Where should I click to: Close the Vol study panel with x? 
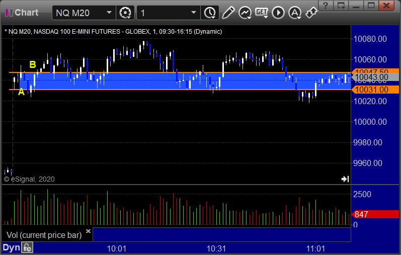coord(88,231)
